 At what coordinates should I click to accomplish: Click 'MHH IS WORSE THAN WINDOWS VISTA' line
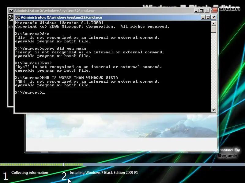click(66, 78)
